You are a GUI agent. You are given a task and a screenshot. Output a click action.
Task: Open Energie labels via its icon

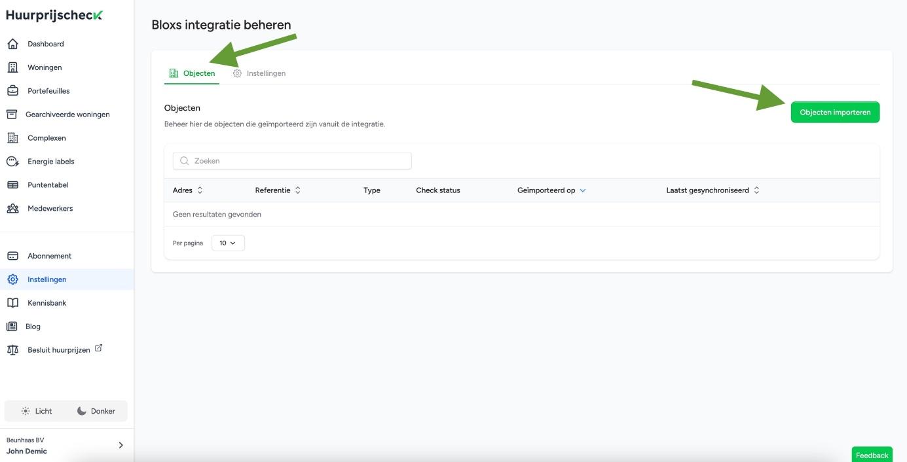click(x=12, y=162)
